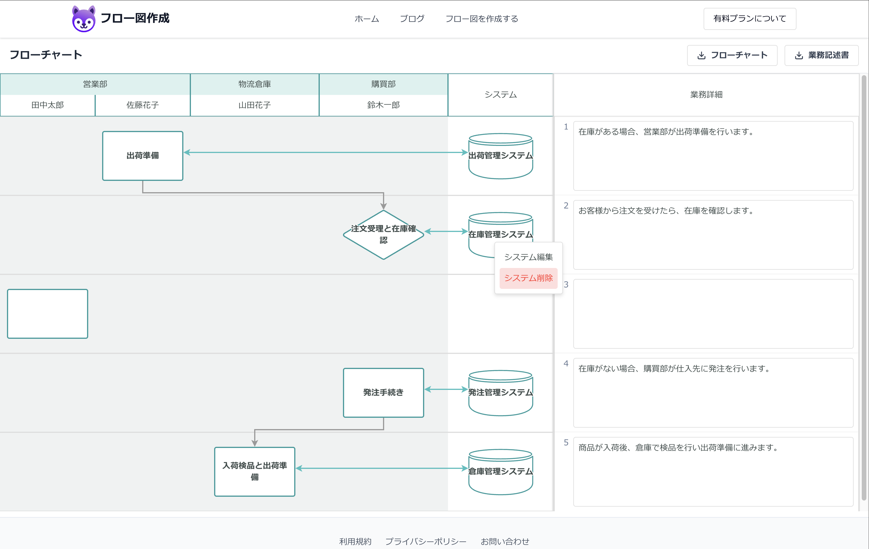Click the 業務詳細 column header
The height and width of the screenshot is (549, 869).
tap(706, 95)
